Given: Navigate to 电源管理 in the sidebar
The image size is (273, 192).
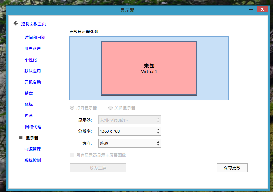Looking at the screenshot, I should pos(33,149).
